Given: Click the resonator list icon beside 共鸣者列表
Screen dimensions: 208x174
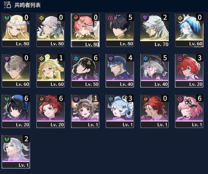Looking at the screenshot, I should click(7, 5).
